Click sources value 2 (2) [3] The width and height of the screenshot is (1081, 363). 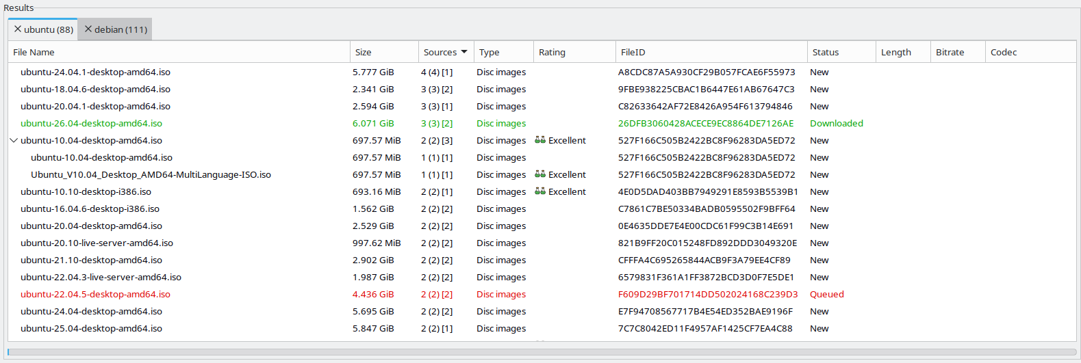437,140
